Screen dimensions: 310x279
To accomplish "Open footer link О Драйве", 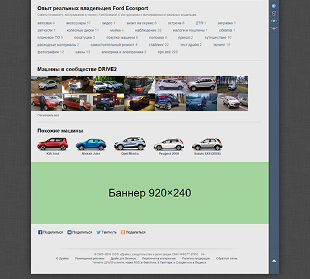I will point(63,258).
